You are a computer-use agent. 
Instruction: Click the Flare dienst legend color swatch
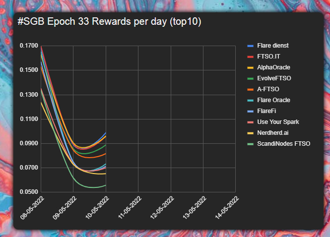tap(250, 46)
